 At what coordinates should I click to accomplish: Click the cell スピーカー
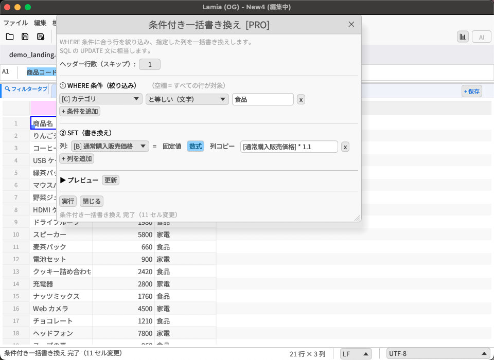(61, 235)
